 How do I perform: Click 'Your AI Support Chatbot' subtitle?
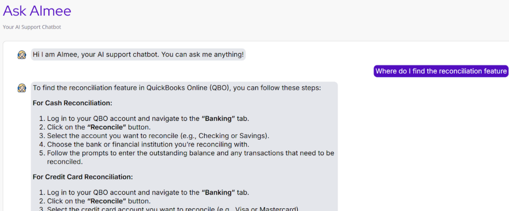32,27
